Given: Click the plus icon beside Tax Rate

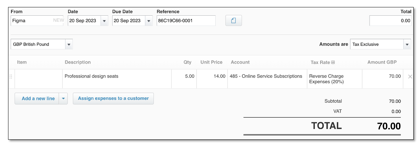Looking at the screenshot, I should pyautogui.click(x=333, y=62).
